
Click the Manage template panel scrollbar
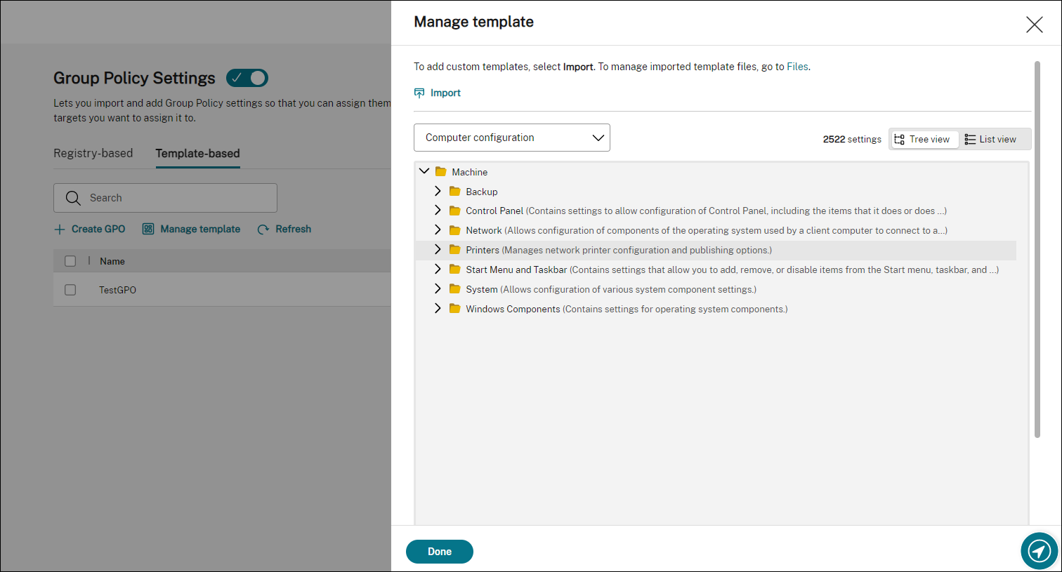1037,249
